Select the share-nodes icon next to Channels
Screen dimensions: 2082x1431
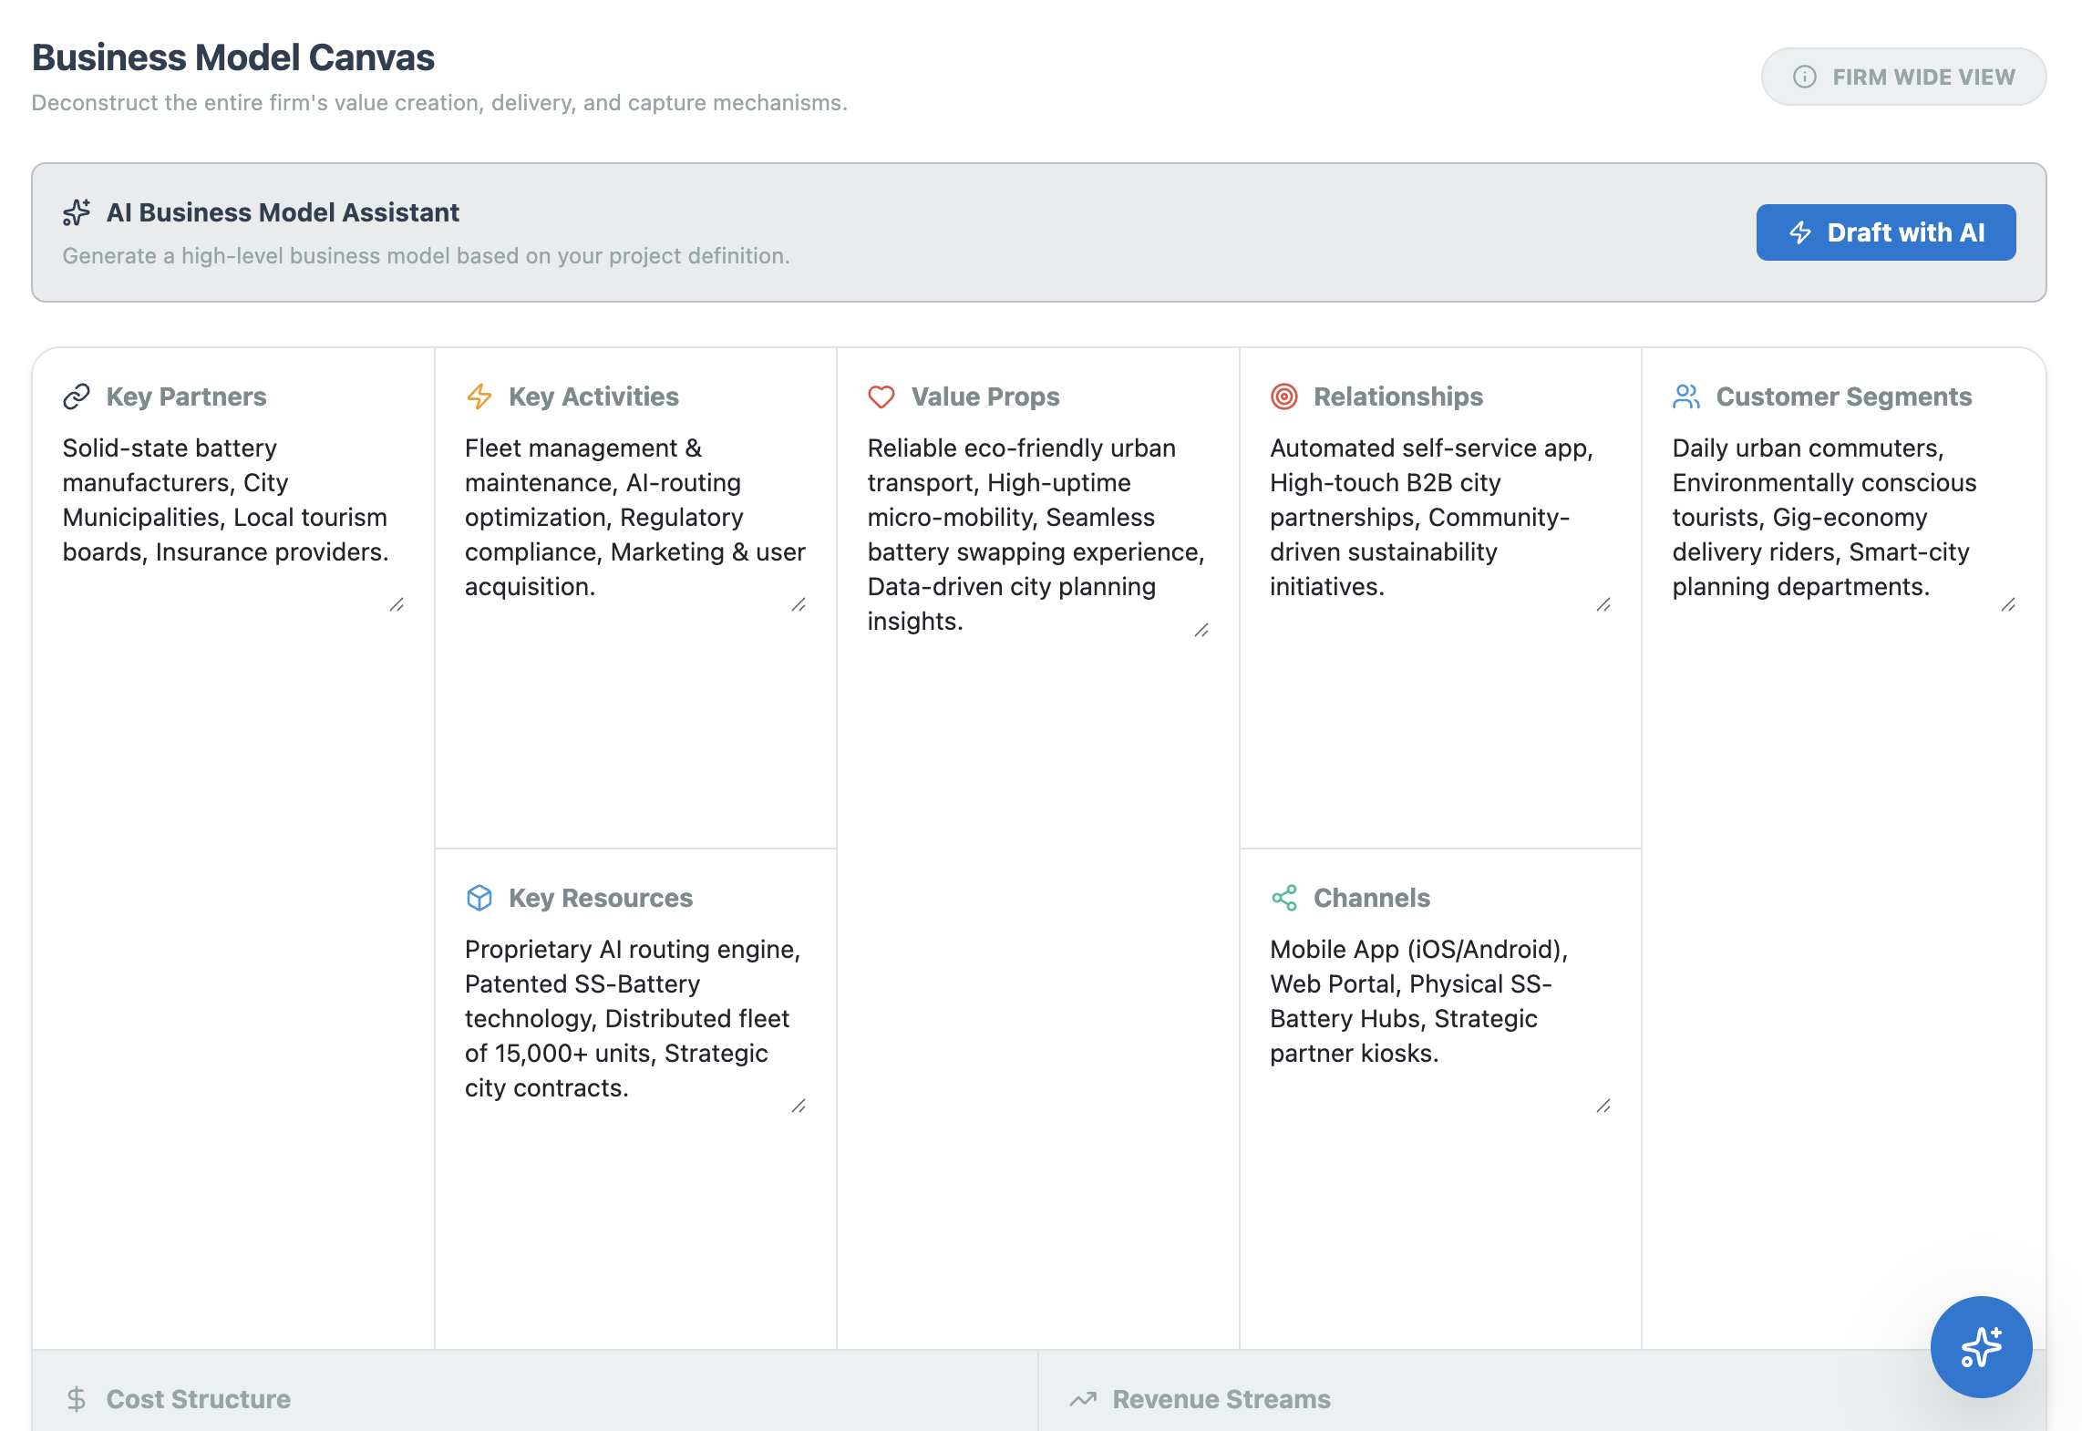pos(1284,897)
